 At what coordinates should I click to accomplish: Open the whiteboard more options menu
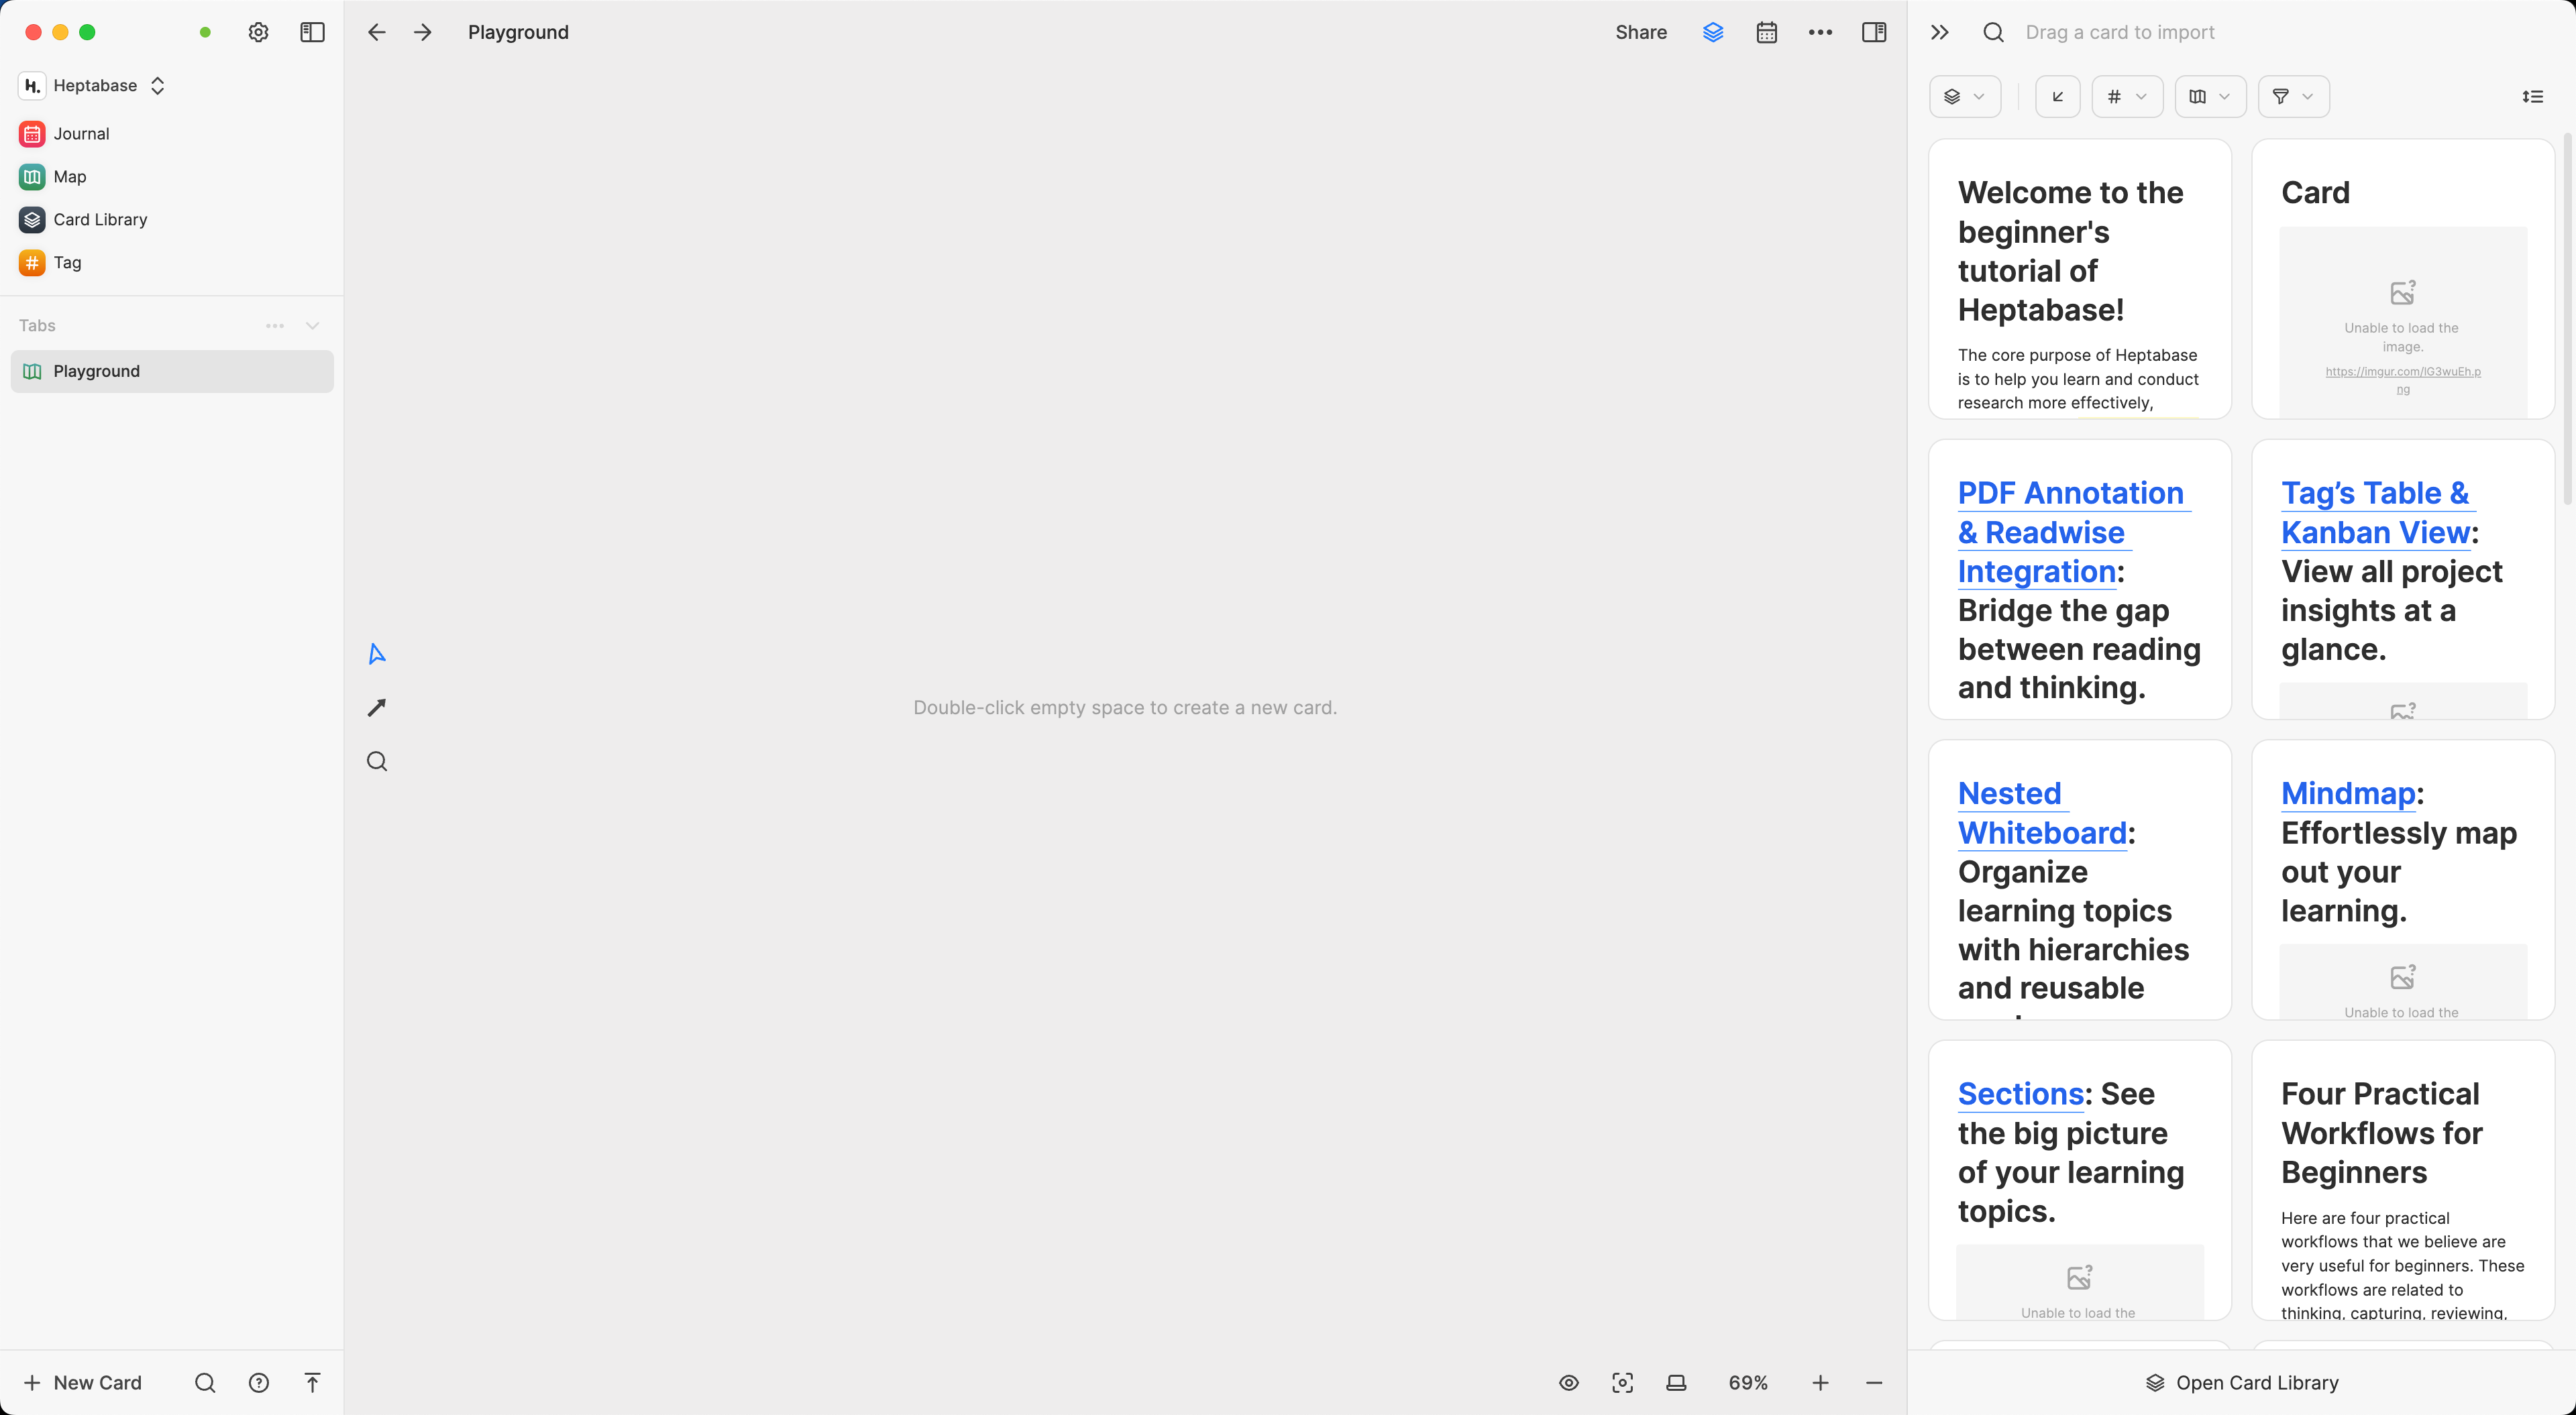pyautogui.click(x=1820, y=32)
